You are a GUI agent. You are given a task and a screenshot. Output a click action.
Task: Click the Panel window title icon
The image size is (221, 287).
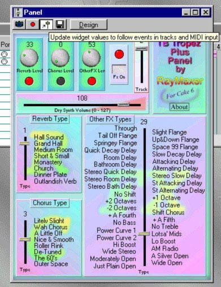pos(18,12)
